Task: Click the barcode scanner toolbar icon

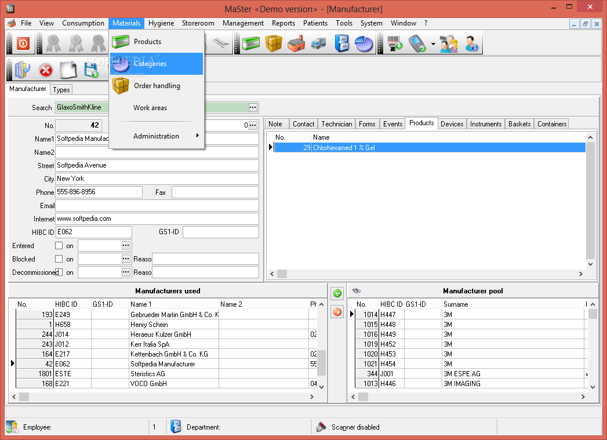Action: [395, 43]
